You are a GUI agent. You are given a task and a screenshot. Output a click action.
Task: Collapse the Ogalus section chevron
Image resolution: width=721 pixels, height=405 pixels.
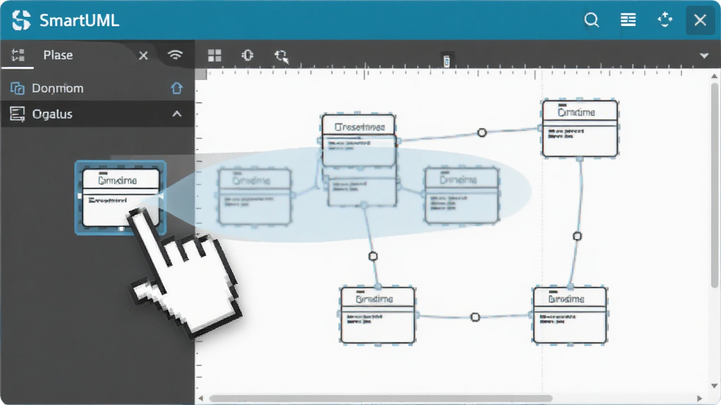click(x=177, y=114)
